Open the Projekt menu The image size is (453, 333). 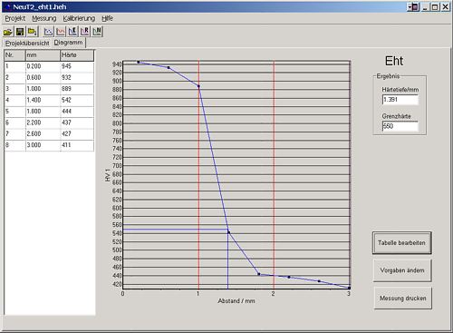[x=15, y=18]
